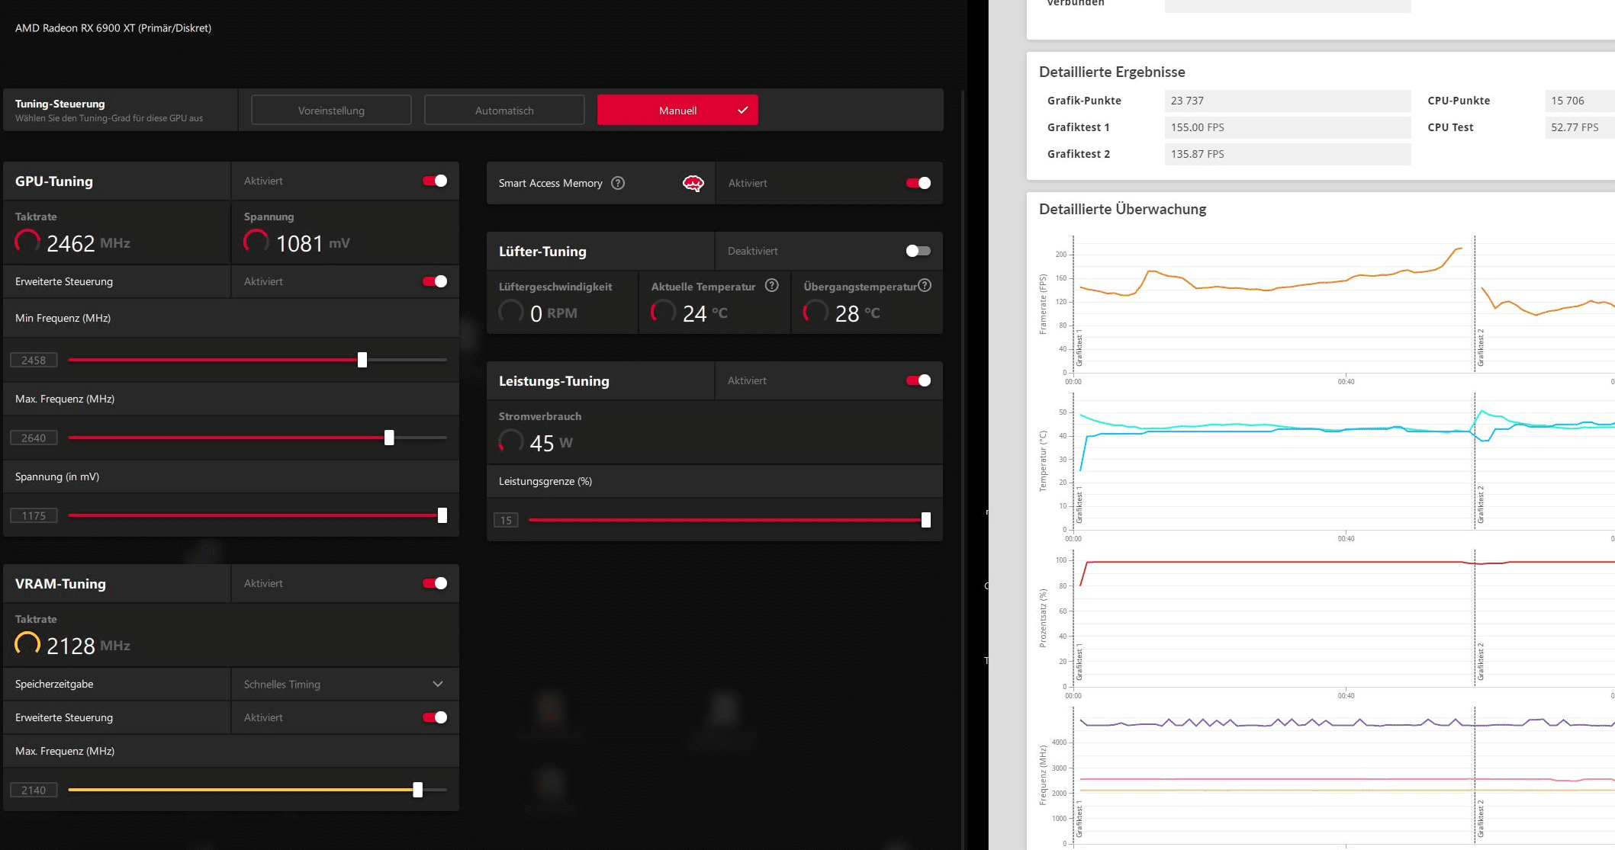
Task: Select the Voreinstellung tuning mode
Action: [331, 111]
